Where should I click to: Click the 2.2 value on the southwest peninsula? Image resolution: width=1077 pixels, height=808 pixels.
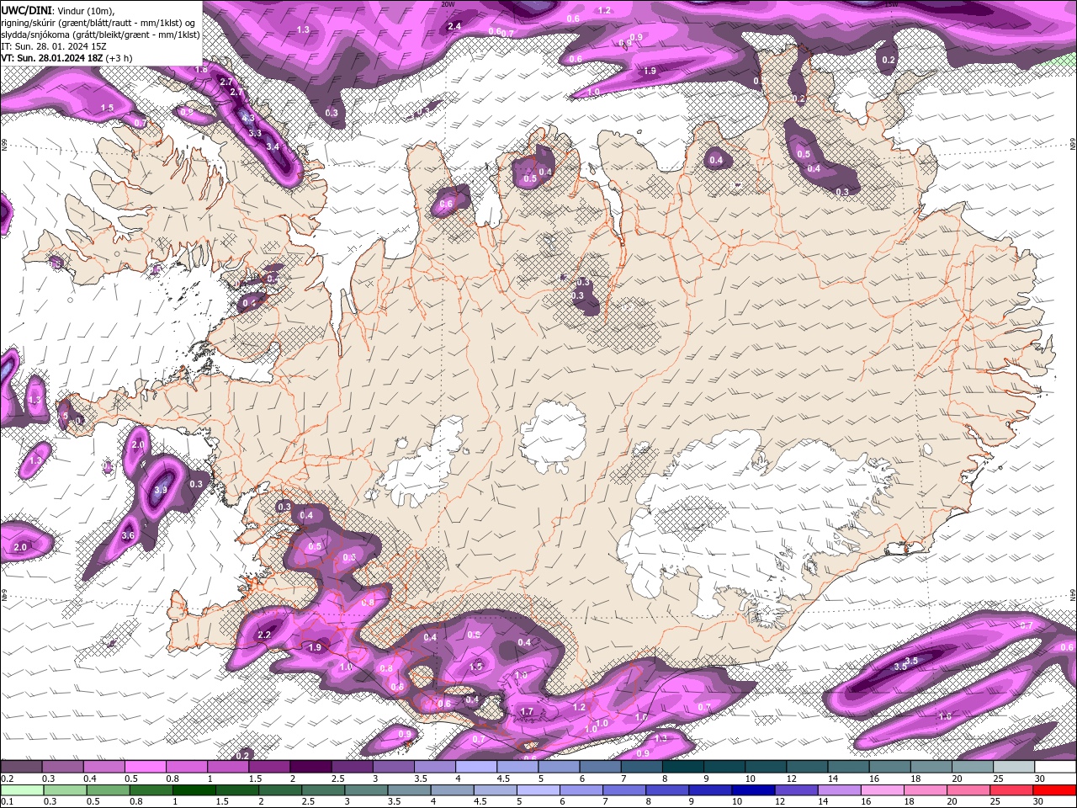tap(264, 635)
